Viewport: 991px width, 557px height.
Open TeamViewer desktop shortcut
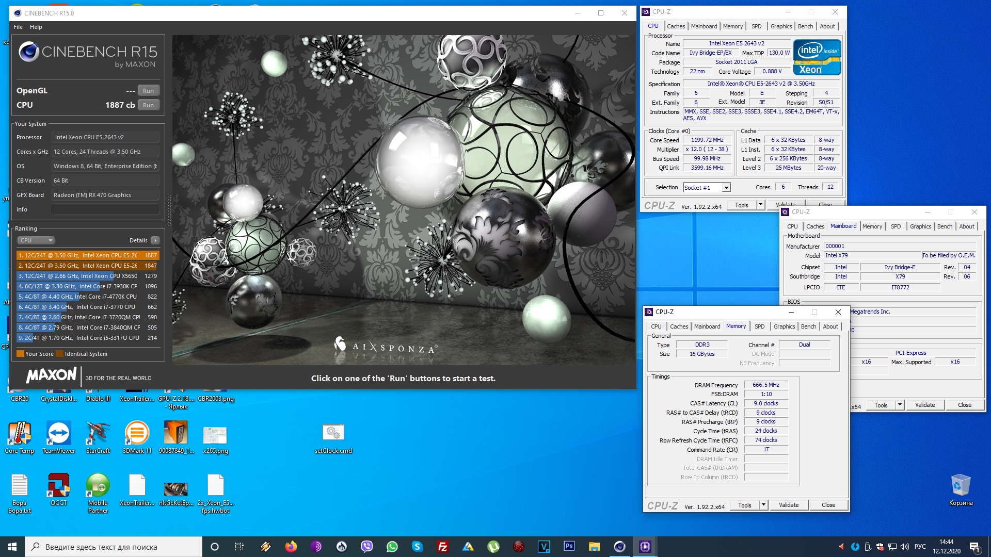59,437
